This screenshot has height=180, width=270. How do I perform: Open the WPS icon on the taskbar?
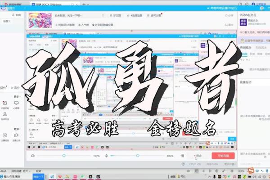coord(60,176)
